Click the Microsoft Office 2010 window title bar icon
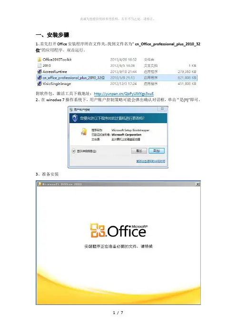This screenshot has height=335, width=236. 39,184
